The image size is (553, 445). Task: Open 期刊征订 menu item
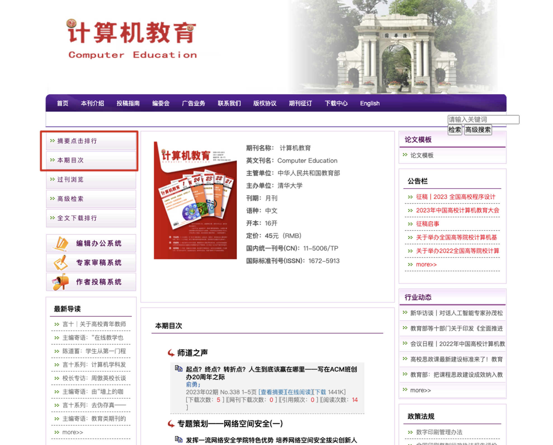[300, 103]
